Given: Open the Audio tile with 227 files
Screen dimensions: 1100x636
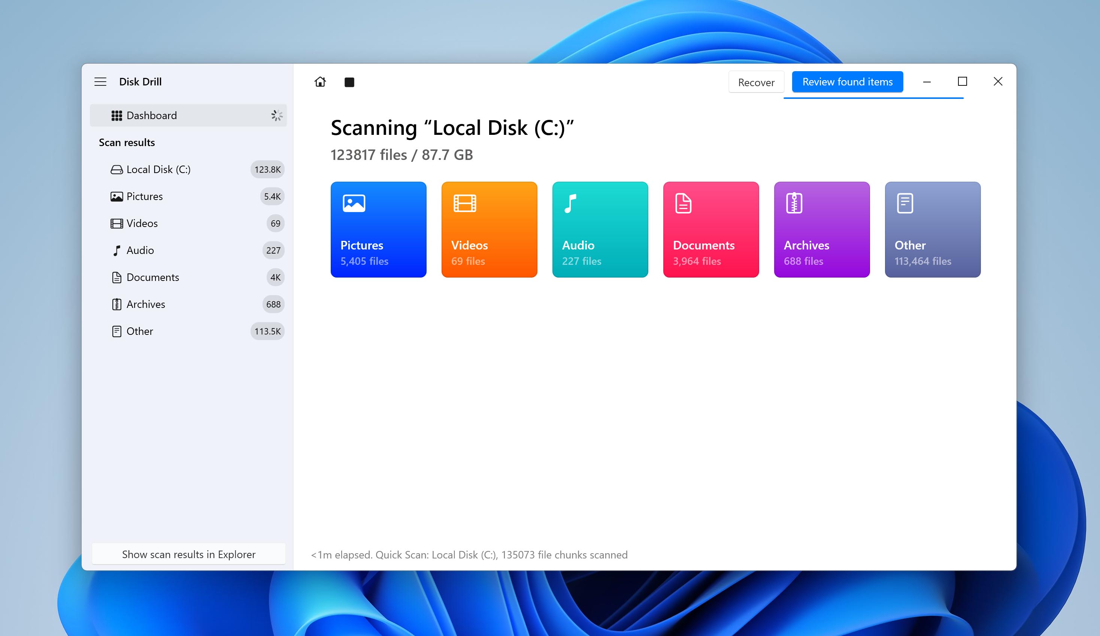Looking at the screenshot, I should coord(600,229).
